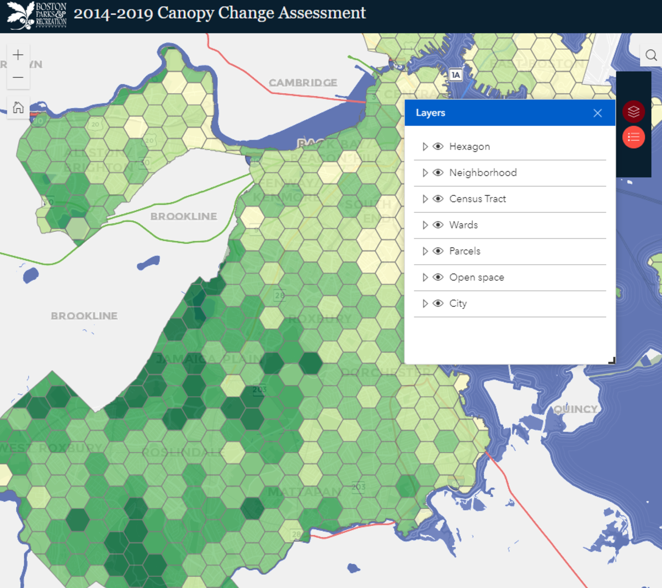Hide the Hexagon layer visibility
This screenshot has height=588, width=662.
[x=438, y=146]
